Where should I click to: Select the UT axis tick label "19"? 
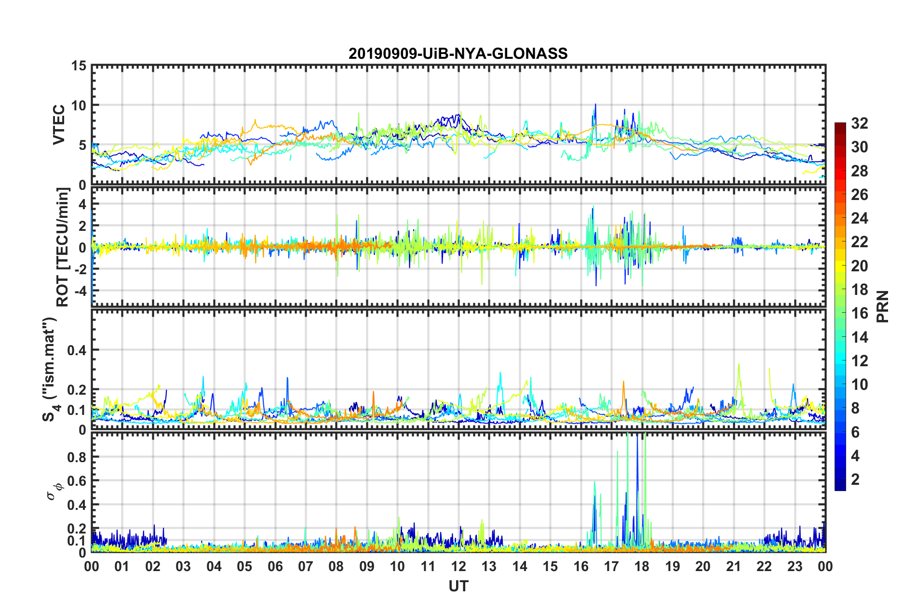(x=673, y=566)
